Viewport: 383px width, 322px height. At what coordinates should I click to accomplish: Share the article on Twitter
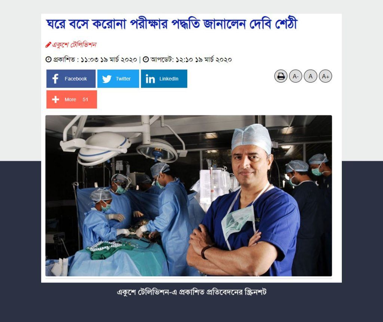point(118,79)
